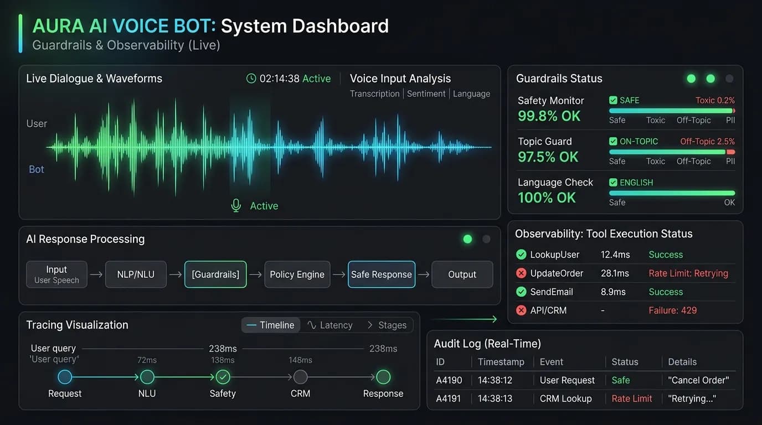Click the Response node on the trace timeline

[x=383, y=377]
